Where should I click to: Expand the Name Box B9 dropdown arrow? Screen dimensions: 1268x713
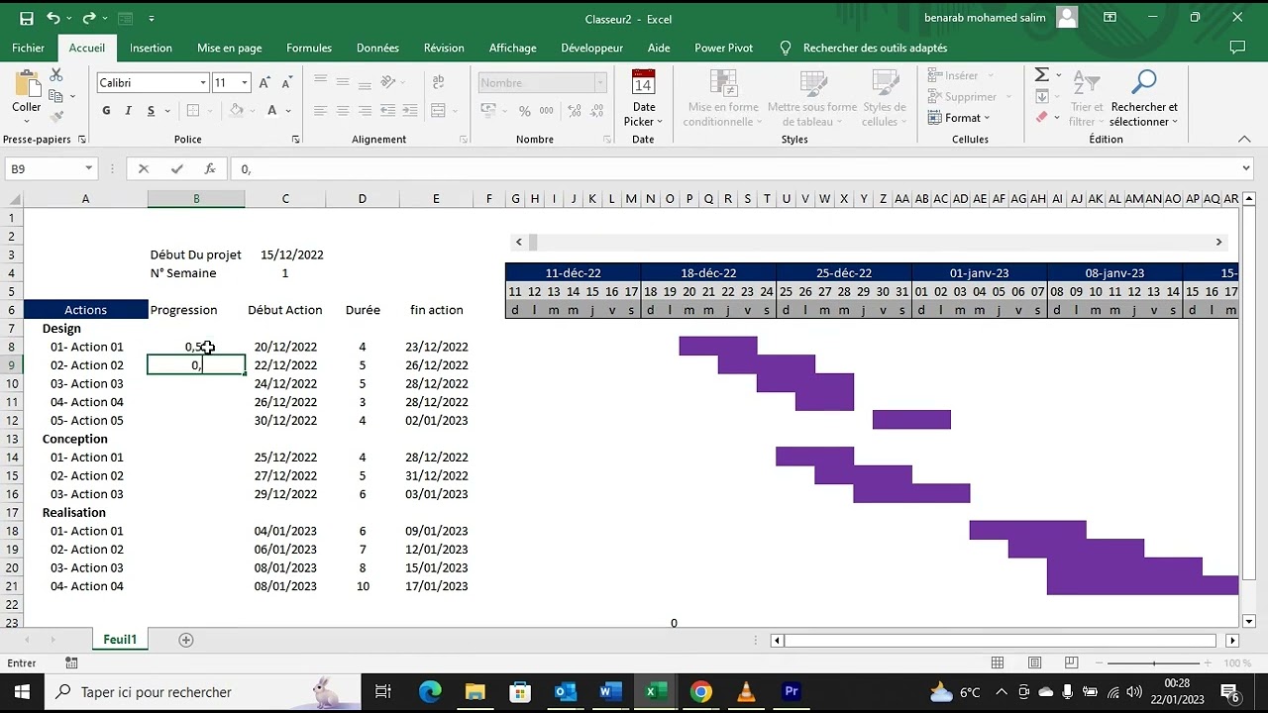(x=88, y=169)
